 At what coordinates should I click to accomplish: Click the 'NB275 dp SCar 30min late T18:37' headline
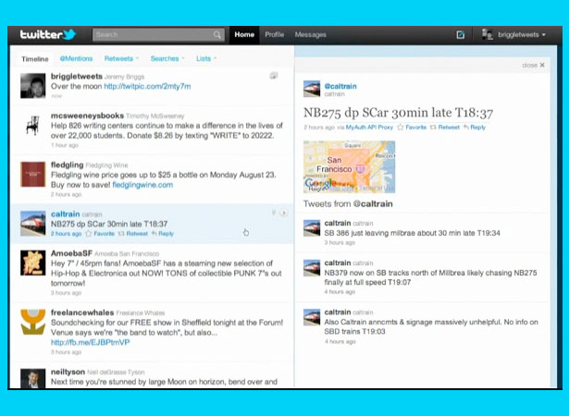click(398, 113)
